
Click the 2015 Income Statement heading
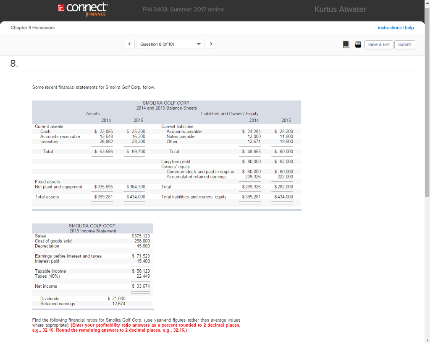(93, 231)
